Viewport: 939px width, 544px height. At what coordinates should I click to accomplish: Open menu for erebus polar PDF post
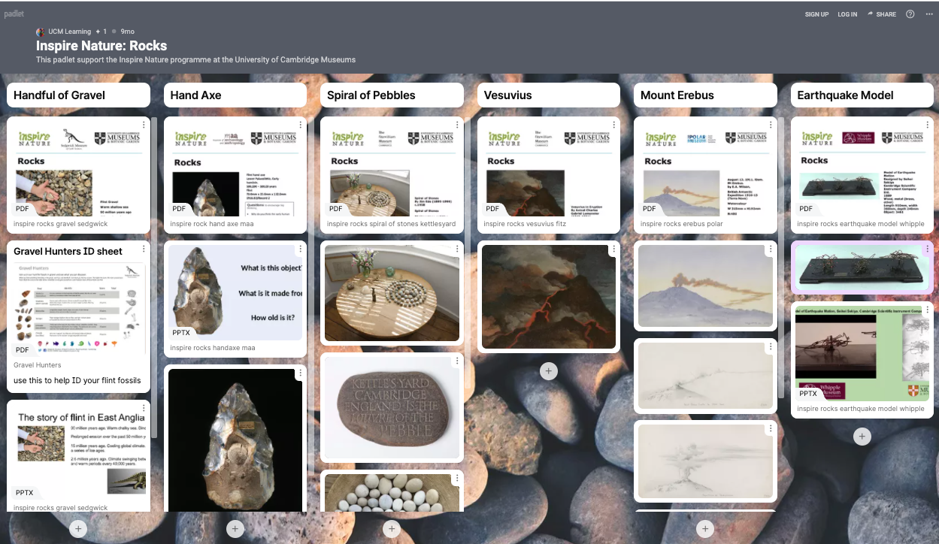click(770, 124)
